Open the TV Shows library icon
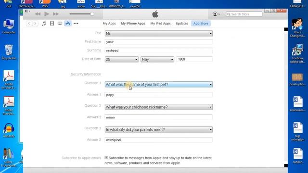 (60, 24)
